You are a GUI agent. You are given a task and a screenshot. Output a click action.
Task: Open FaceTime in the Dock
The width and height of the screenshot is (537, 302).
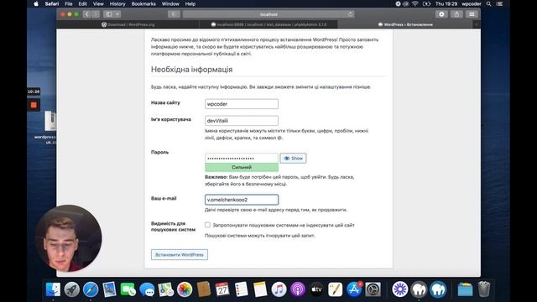pos(128,289)
